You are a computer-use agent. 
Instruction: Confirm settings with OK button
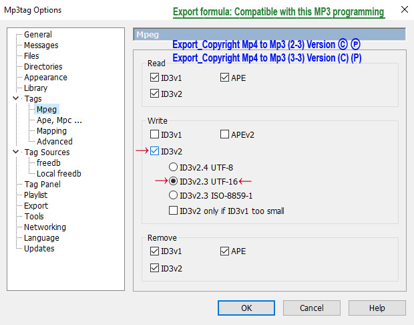[x=246, y=308]
